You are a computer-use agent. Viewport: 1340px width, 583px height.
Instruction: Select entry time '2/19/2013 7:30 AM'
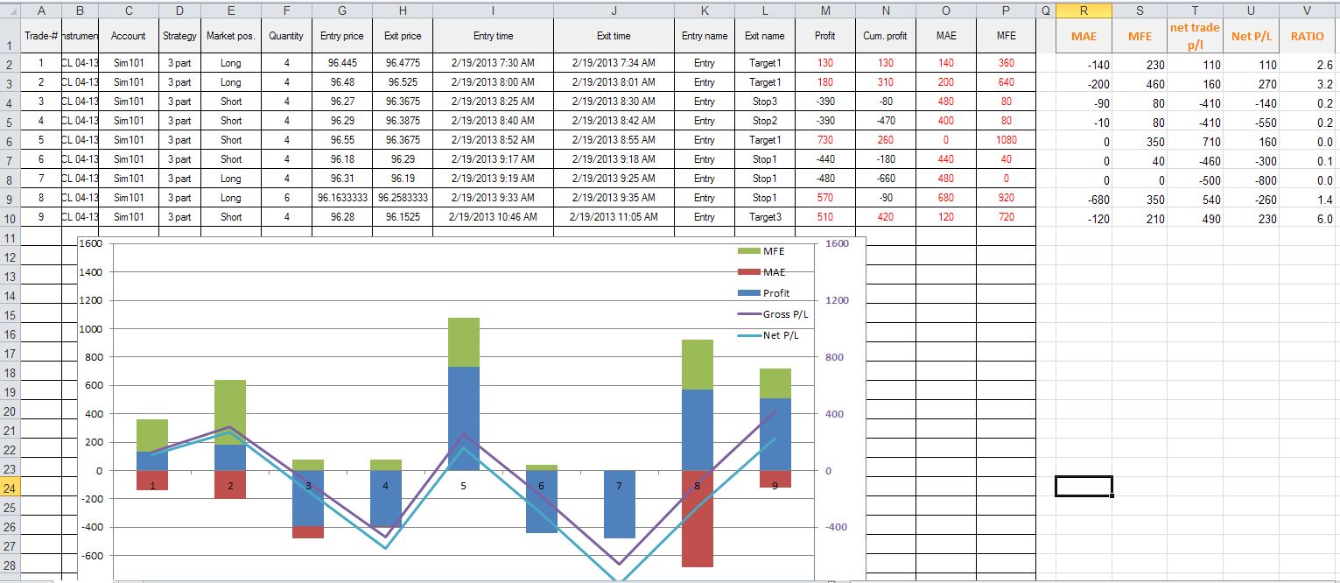point(494,63)
